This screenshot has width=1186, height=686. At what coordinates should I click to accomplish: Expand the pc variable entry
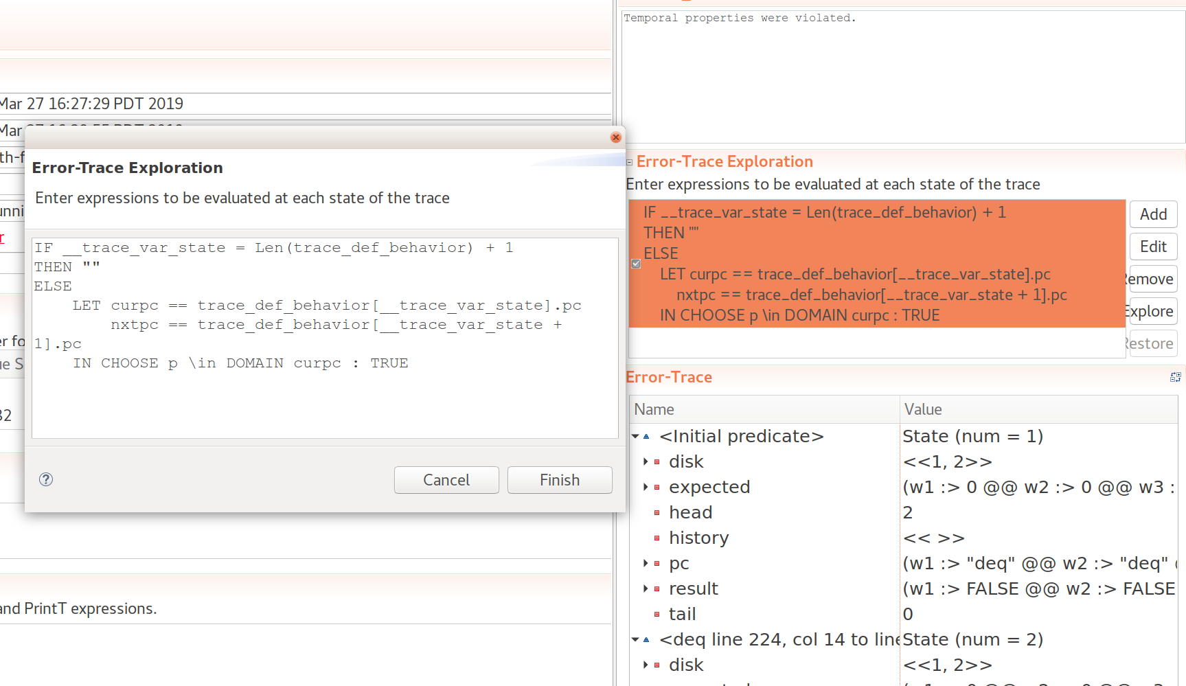[646, 563]
